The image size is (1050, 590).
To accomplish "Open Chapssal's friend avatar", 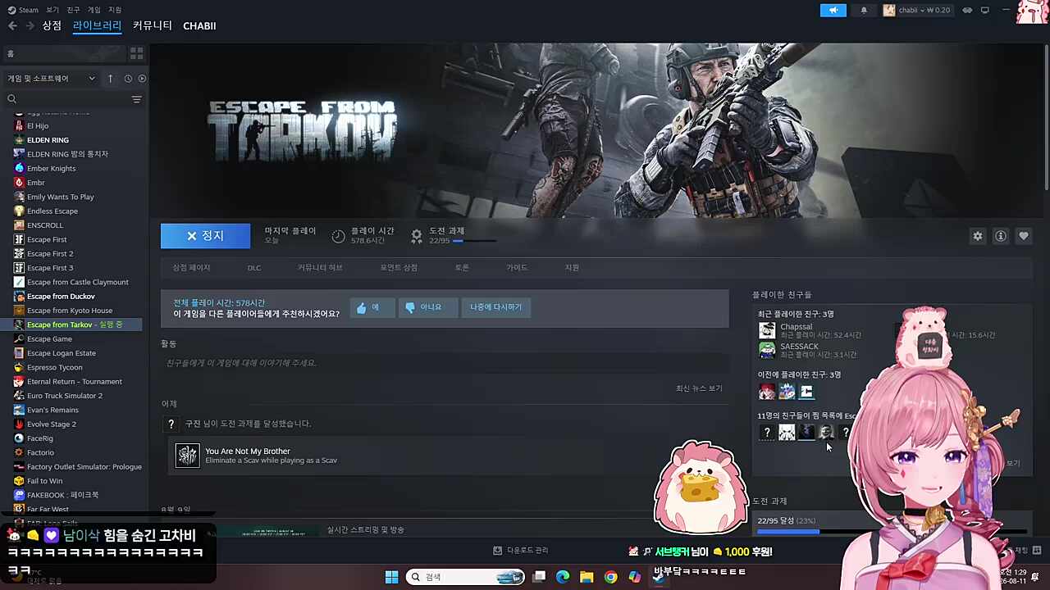I will [x=767, y=330].
